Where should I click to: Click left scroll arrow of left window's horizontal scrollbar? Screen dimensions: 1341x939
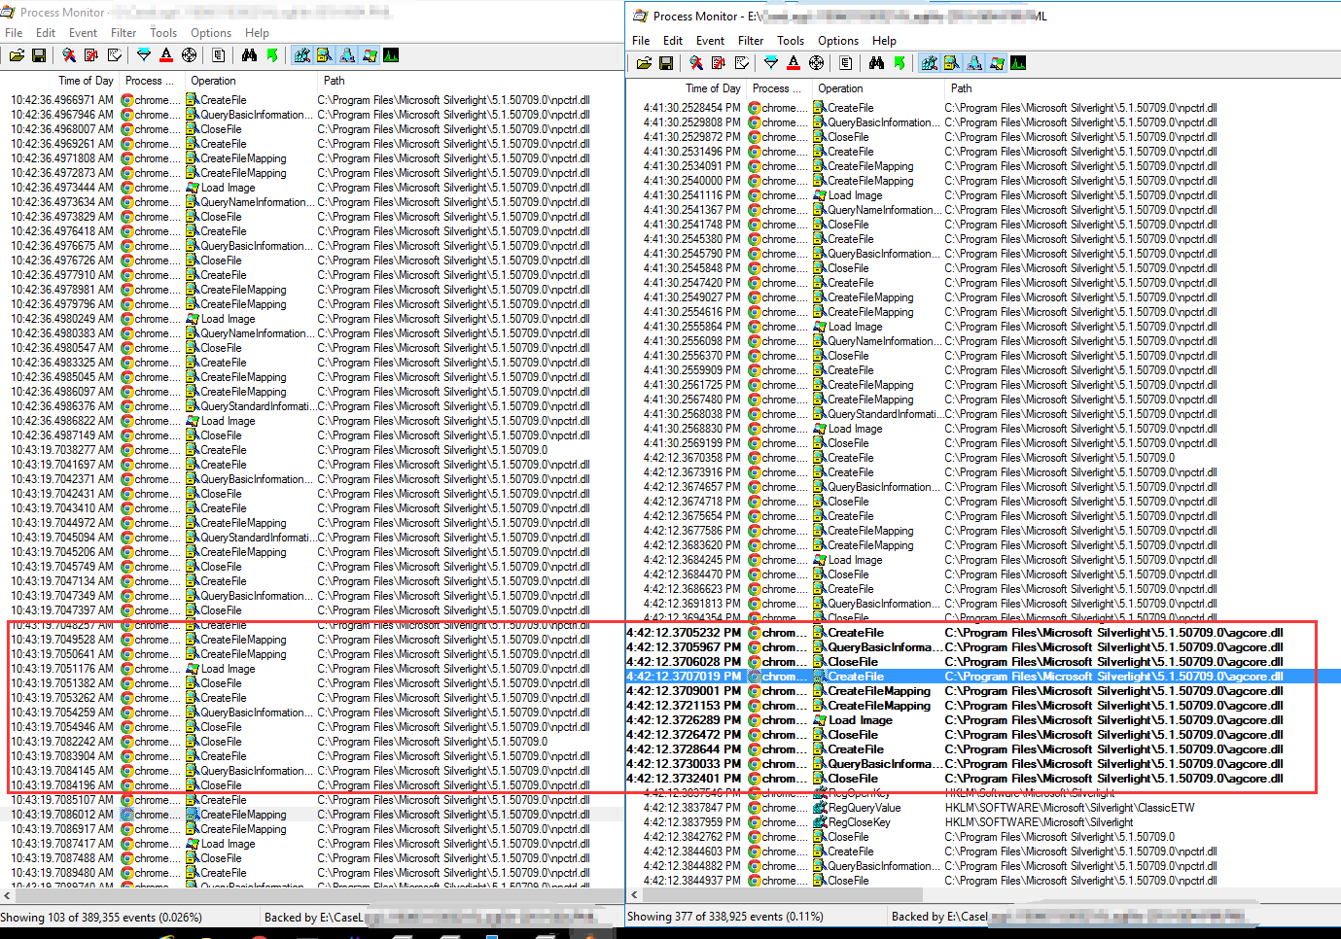click(8, 895)
